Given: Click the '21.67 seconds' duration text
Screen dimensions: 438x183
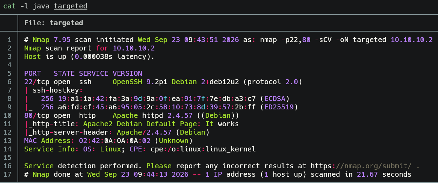Looking at the screenshot, I should click(384, 174).
